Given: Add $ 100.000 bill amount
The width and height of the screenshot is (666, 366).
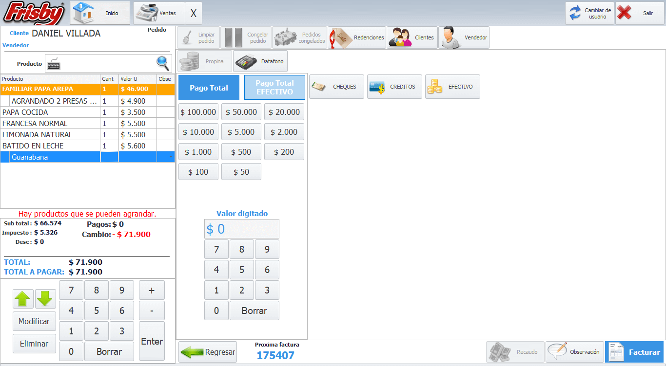Looking at the screenshot, I should click(198, 112).
